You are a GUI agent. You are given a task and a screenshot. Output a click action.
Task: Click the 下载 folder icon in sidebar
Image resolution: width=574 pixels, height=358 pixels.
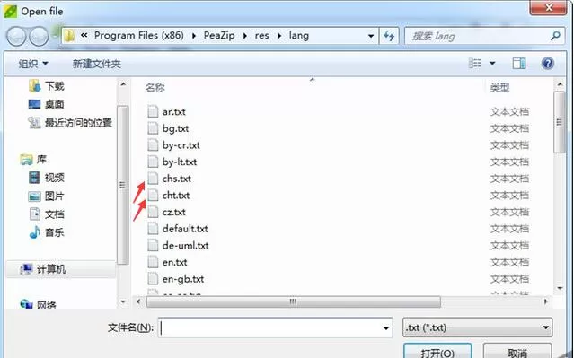click(35, 86)
